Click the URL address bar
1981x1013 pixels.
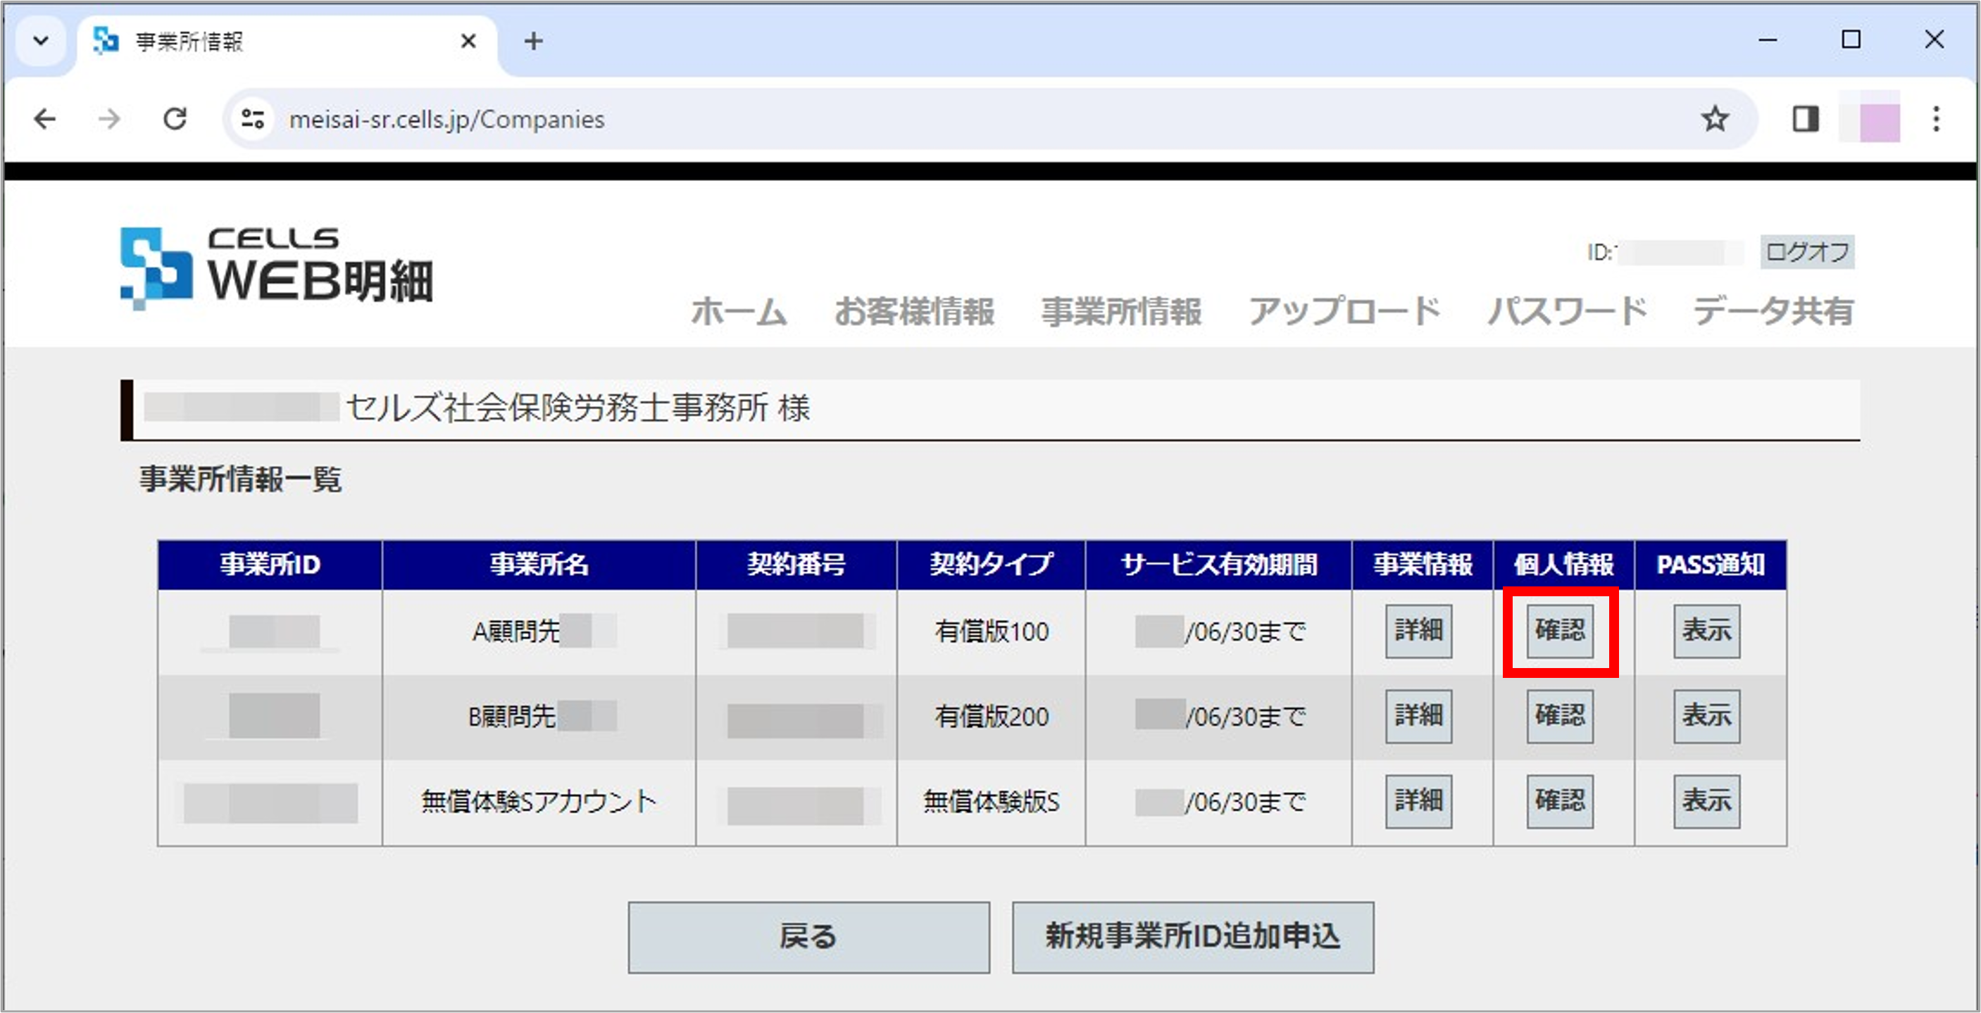[x=538, y=118]
